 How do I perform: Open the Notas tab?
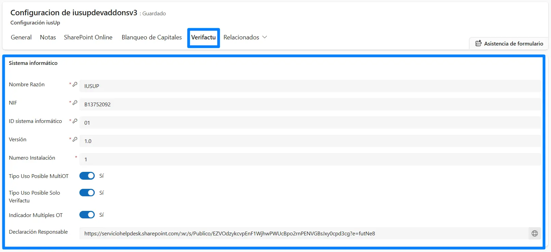pos(48,37)
